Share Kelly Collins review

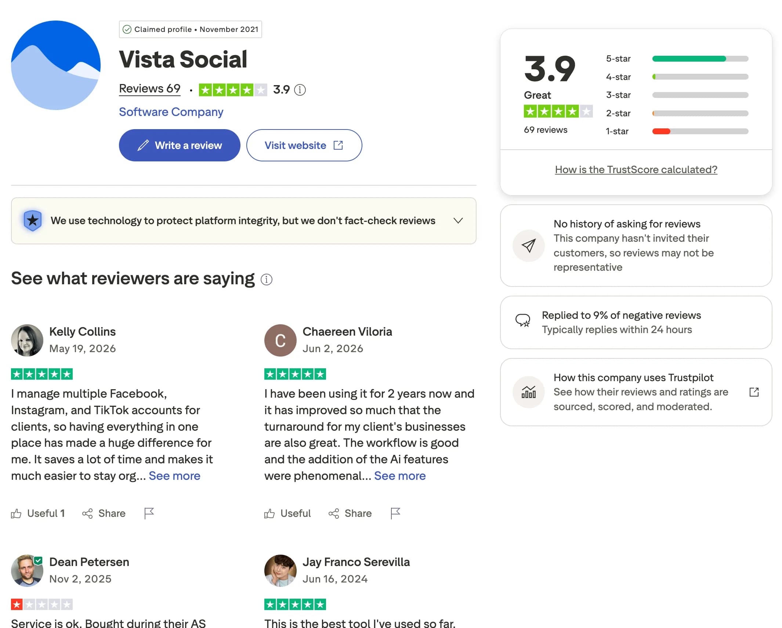click(x=104, y=513)
